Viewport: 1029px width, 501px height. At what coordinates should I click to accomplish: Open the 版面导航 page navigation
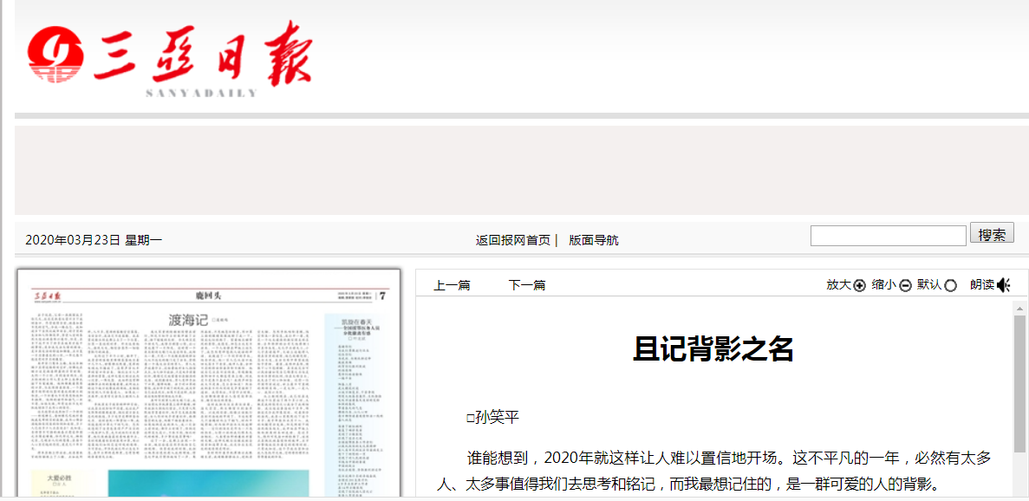[594, 240]
